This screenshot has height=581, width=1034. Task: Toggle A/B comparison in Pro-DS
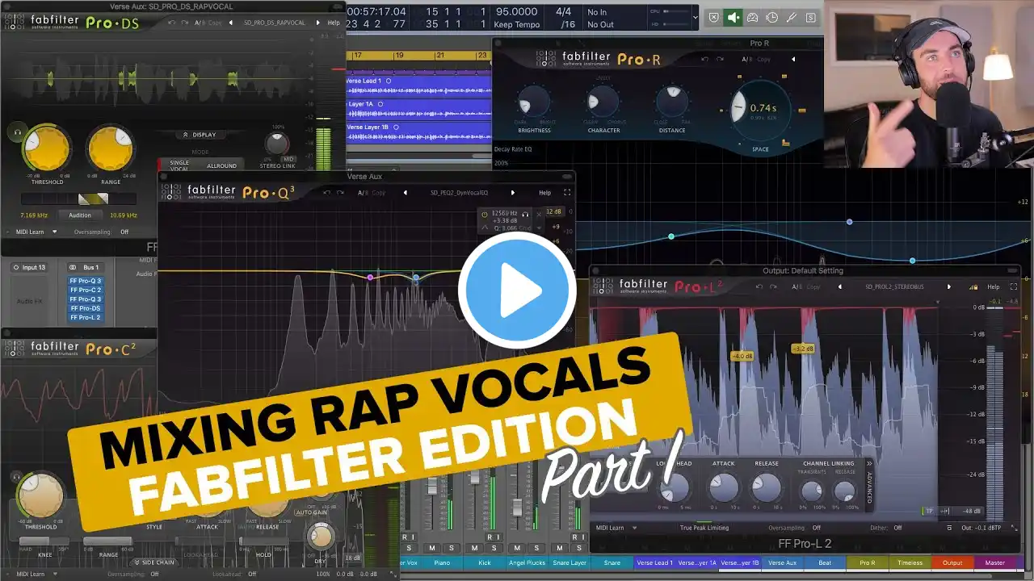point(198,23)
